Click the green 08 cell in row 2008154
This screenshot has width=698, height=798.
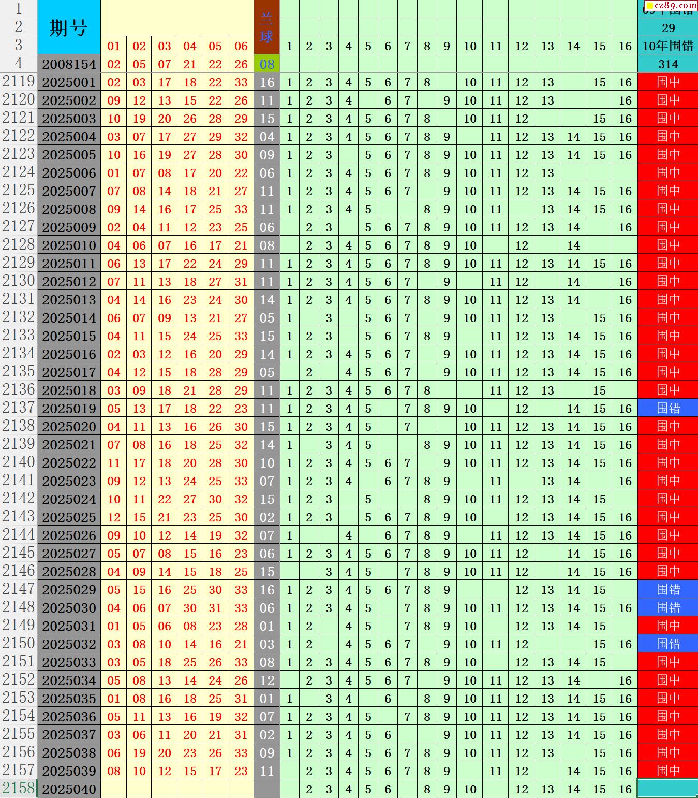(x=266, y=64)
